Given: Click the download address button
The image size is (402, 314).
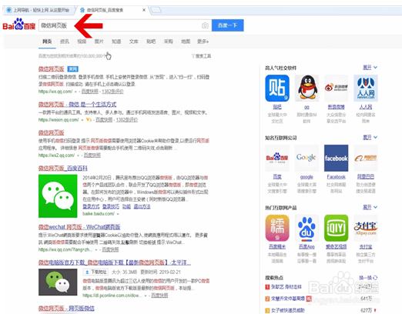Looking at the screenshot, I should point(95,272).
